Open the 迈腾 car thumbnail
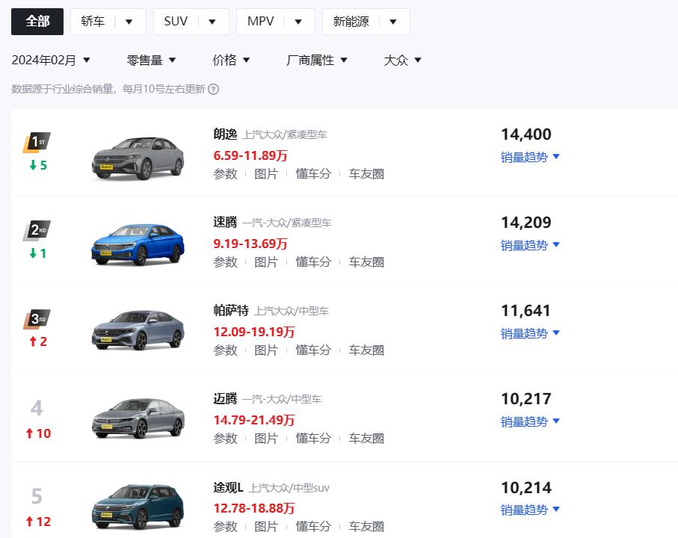The image size is (678, 538). [138, 418]
